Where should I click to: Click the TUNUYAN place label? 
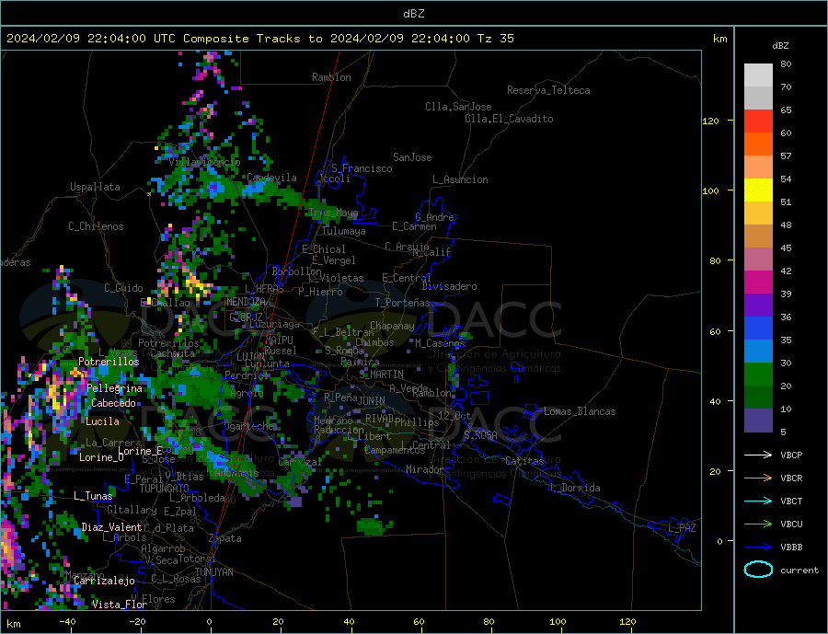(x=213, y=572)
